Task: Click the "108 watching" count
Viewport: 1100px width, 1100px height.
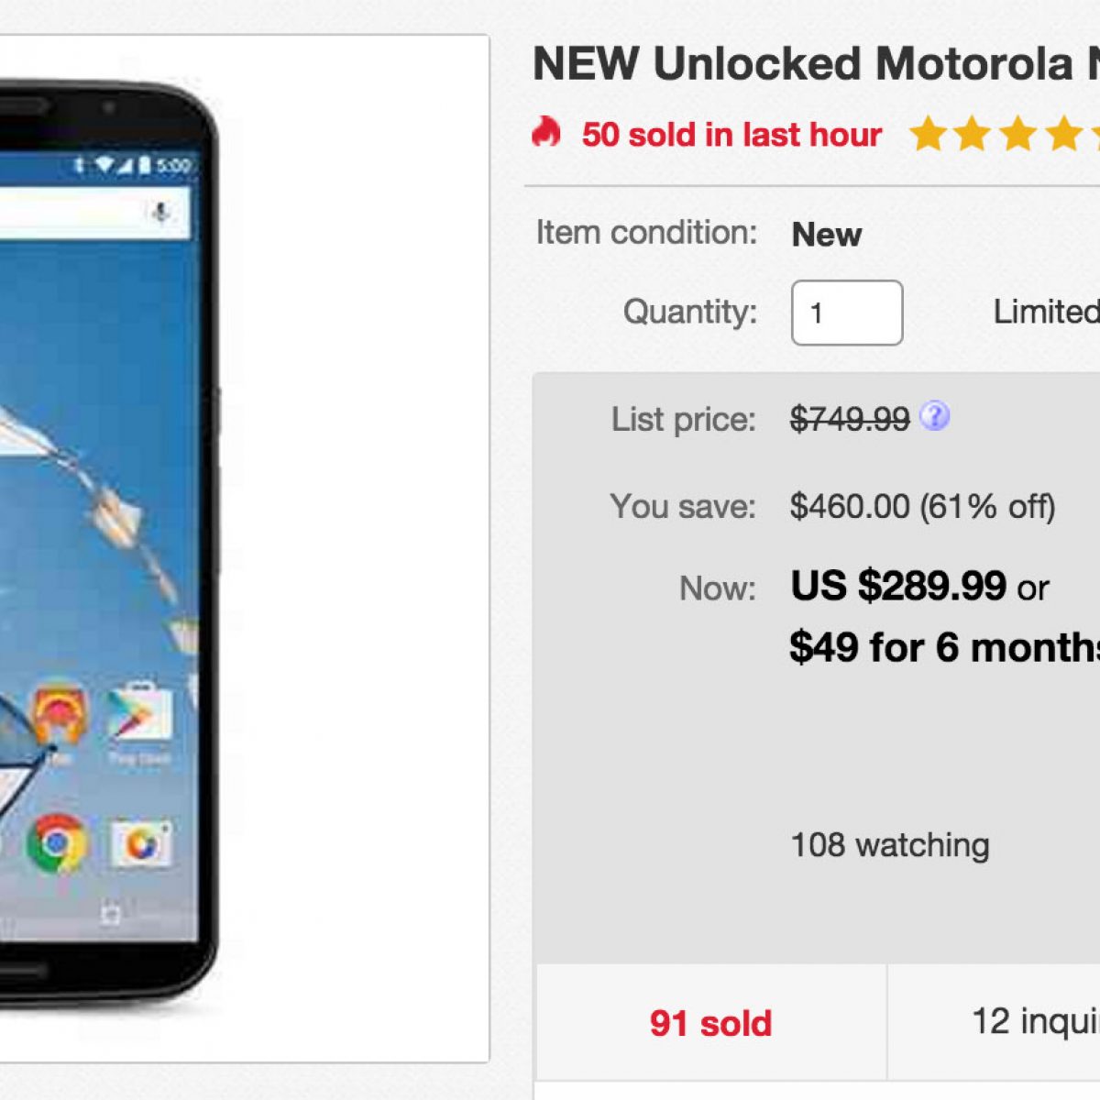Action: point(889,845)
